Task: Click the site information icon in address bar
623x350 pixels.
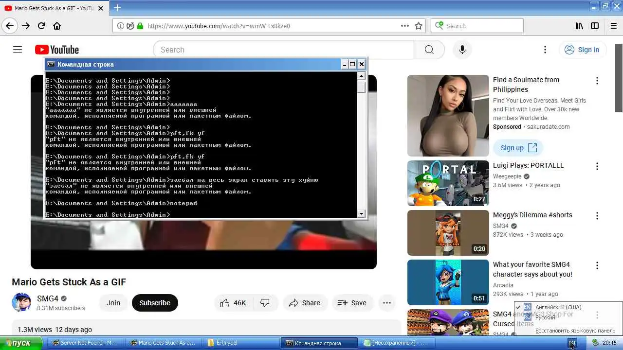Action: tap(120, 26)
